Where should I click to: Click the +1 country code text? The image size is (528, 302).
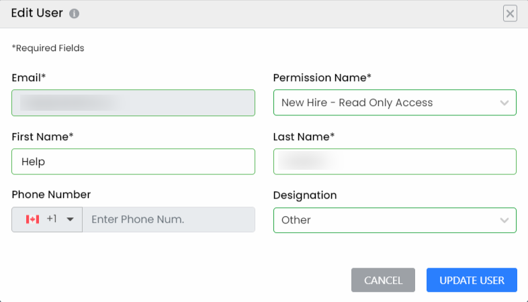52,219
